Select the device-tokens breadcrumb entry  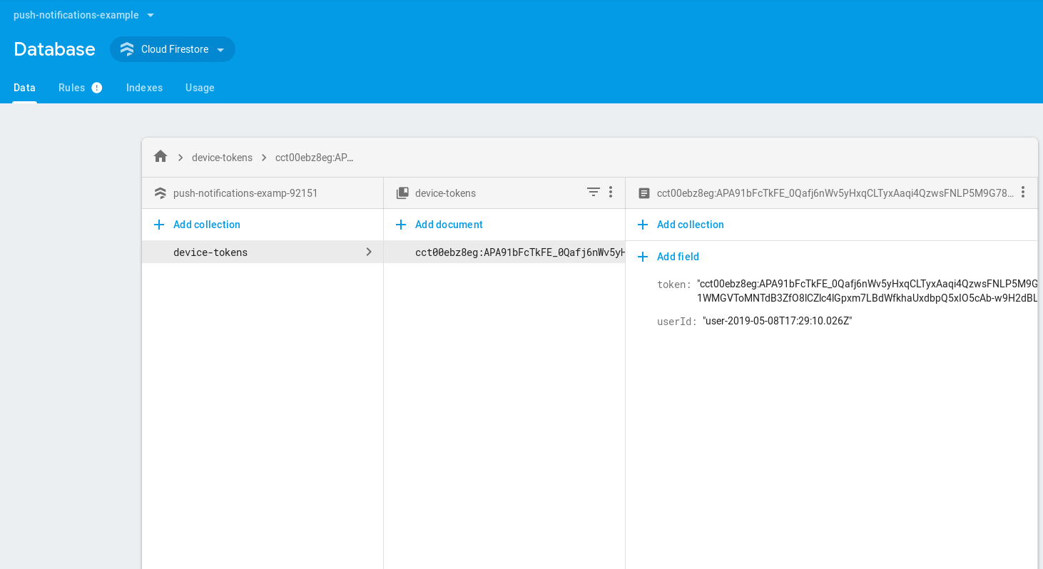coord(222,157)
